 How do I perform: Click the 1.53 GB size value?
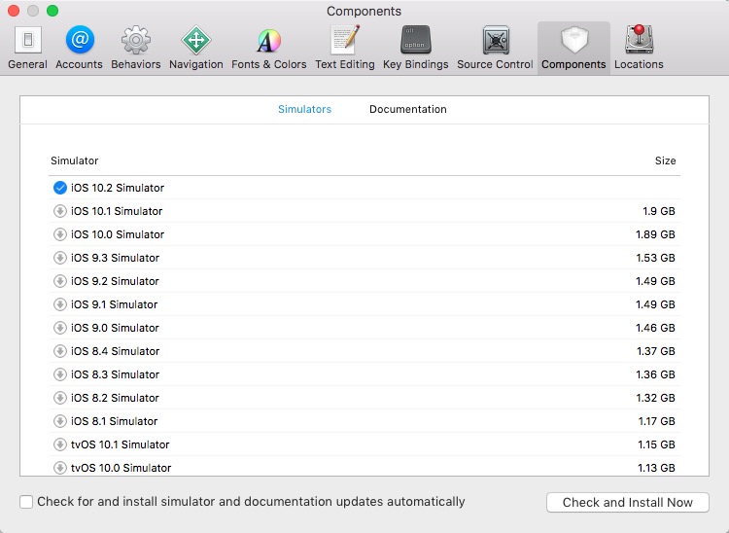655,258
